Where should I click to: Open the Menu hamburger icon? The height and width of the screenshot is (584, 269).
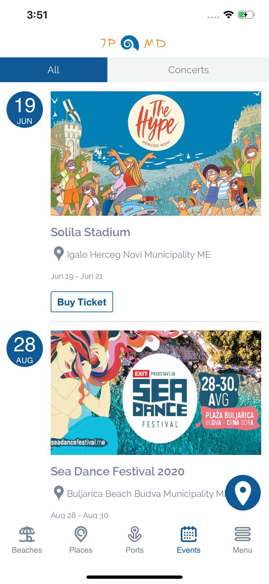(x=242, y=534)
